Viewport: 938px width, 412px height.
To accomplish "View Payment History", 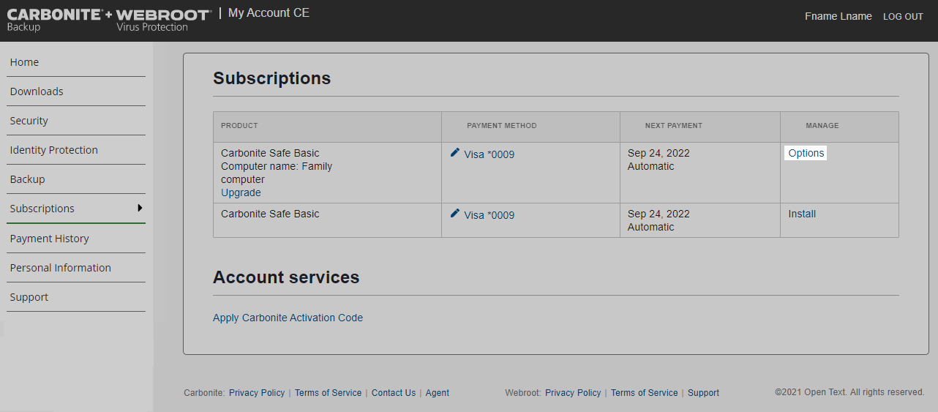I will [49, 239].
